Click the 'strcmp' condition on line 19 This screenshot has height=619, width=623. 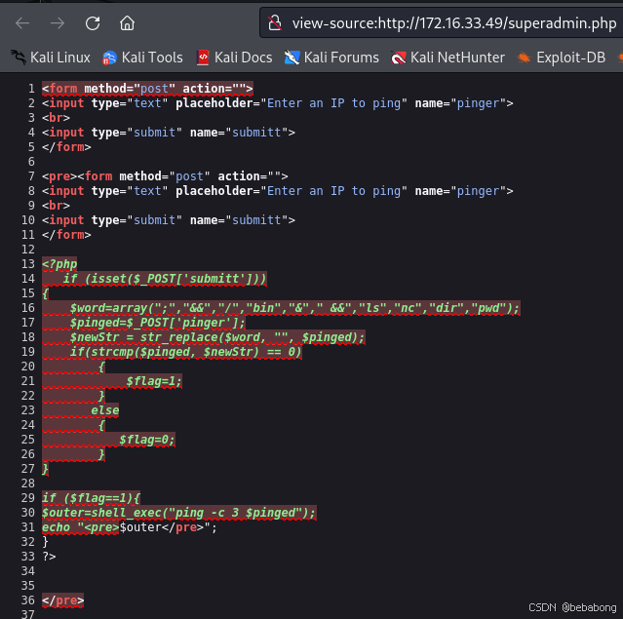185,352
